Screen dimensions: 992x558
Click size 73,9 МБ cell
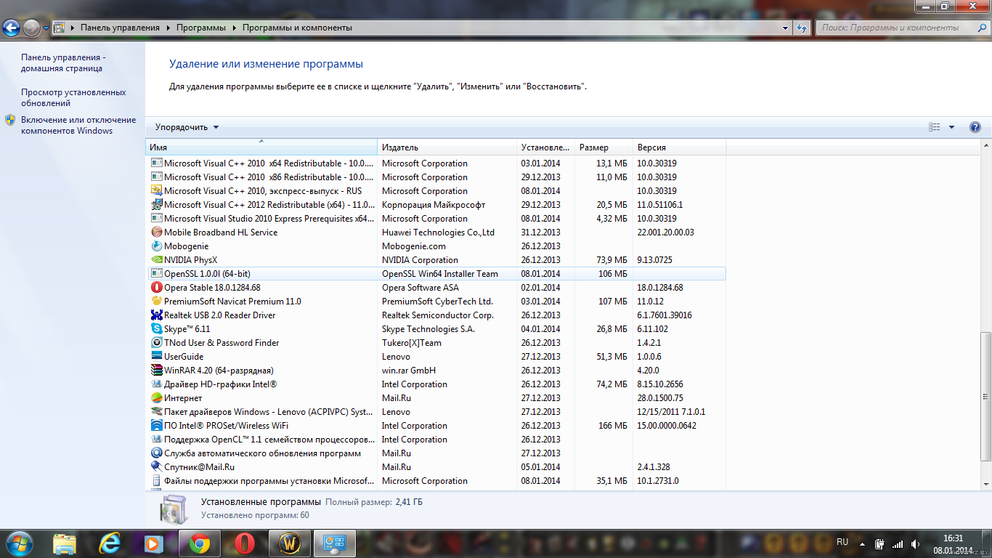(611, 260)
